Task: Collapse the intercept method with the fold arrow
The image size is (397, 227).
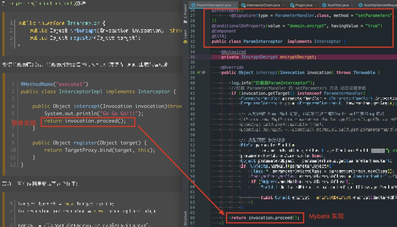Action: pyautogui.click(x=210, y=72)
